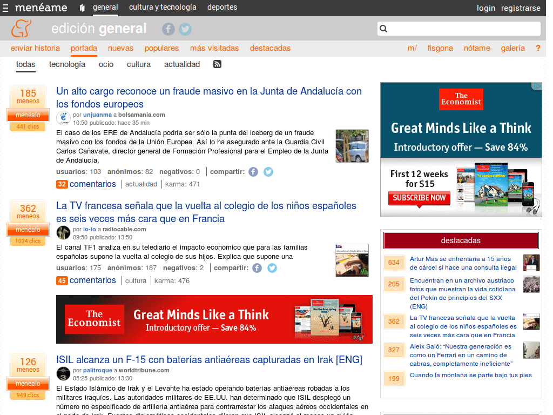
Task: Click the icon next to general edition tab
Action: pos(82,8)
